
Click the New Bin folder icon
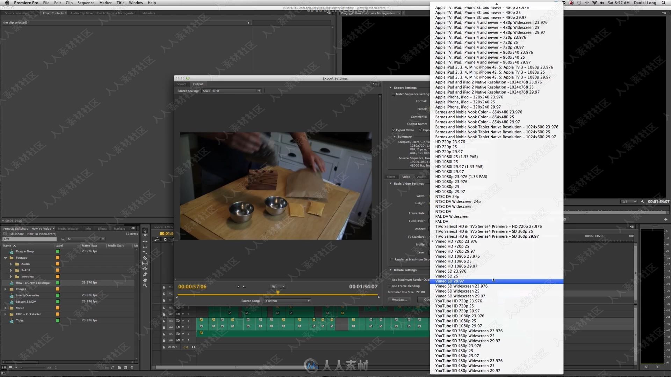click(120, 368)
